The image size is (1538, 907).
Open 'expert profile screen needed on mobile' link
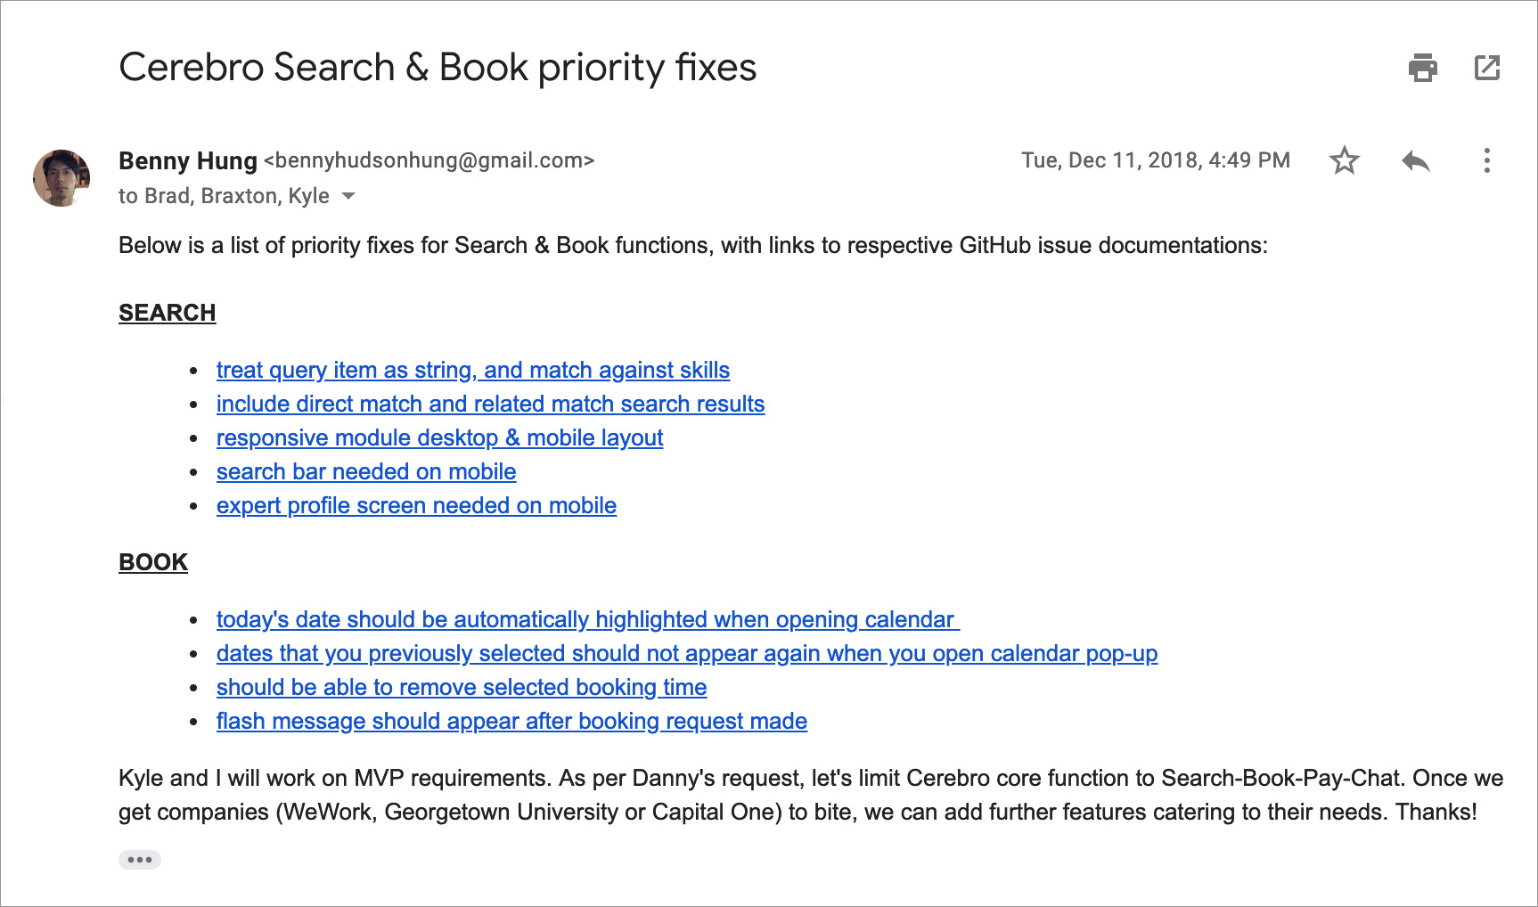(416, 505)
